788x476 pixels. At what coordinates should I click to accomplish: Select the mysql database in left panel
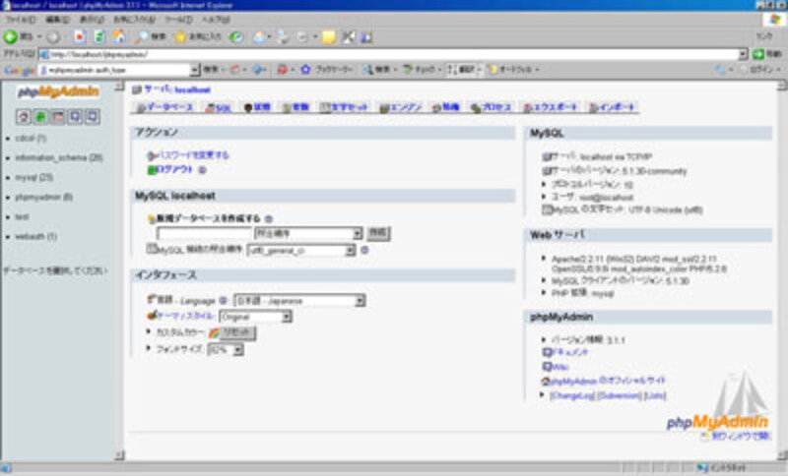(x=34, y=178)
